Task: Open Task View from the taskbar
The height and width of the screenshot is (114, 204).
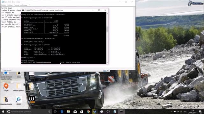Action: (x=55, y=111)
